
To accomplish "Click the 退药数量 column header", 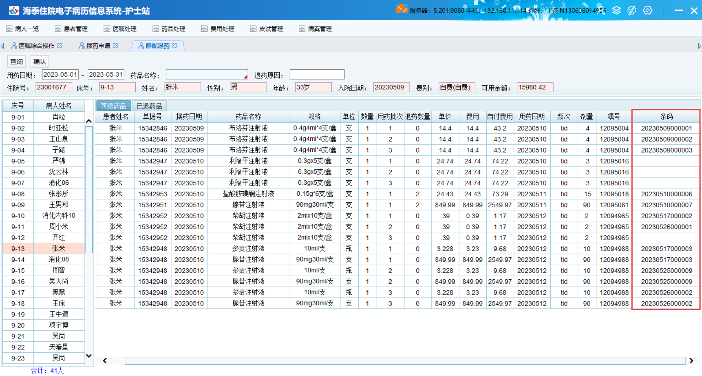I will pyautogui.click(x=418, y=116).
